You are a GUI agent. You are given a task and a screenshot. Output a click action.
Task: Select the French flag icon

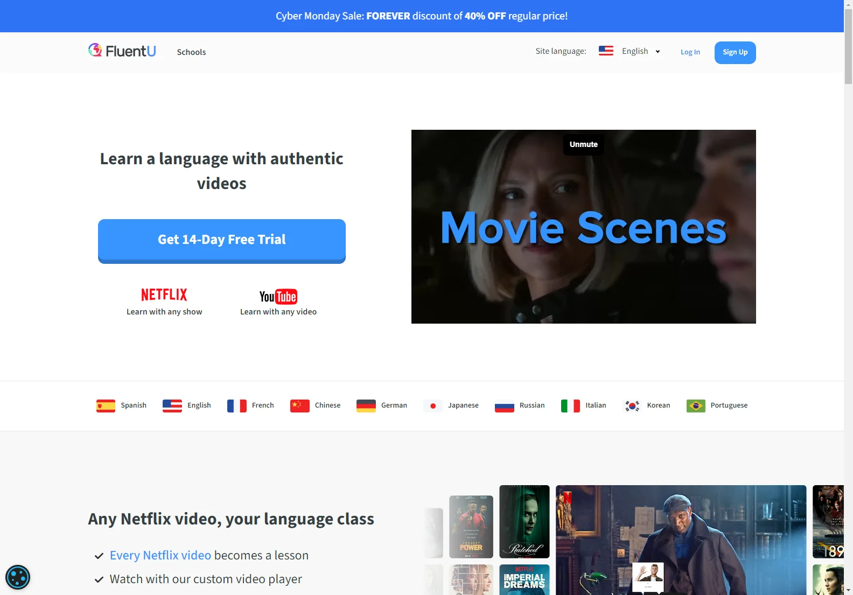pos(237,405)
